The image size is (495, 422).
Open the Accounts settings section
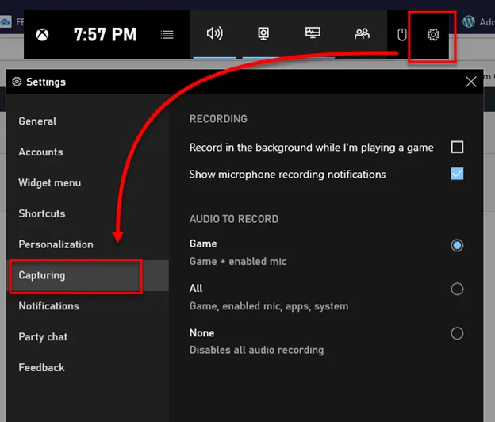(88, 152)
